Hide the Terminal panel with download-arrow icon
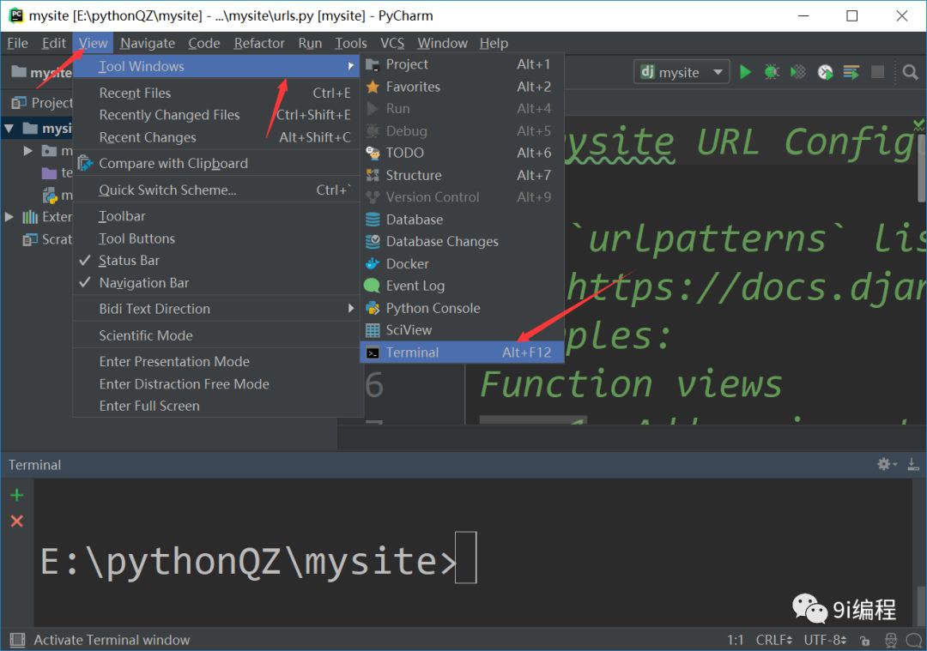Image resolution: width=927 pixels, height=651 pixels. (912, 464)
